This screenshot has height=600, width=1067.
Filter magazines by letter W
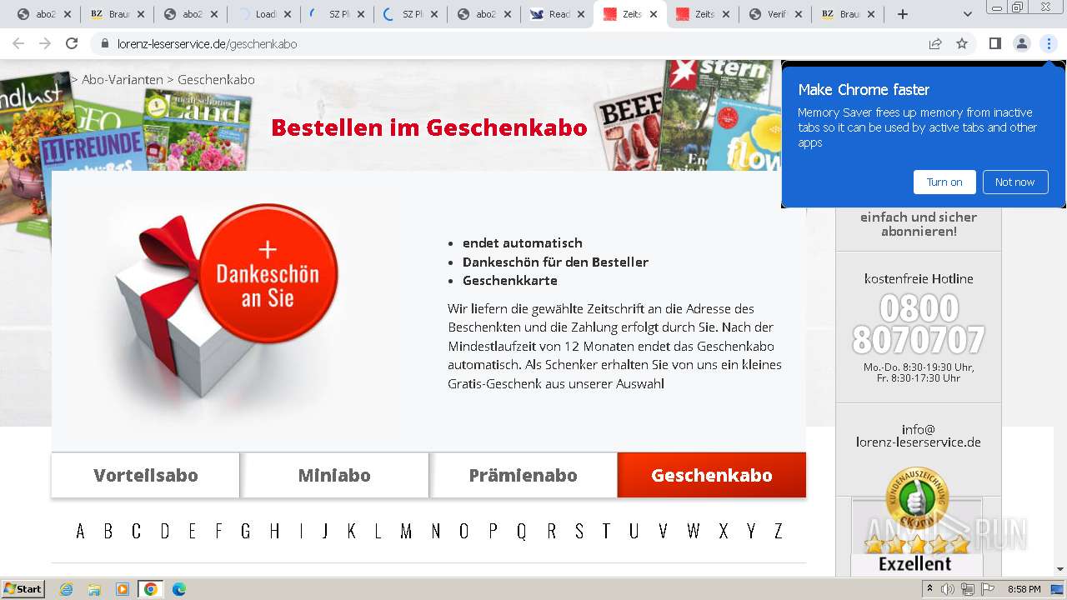(x=694, y=531)
